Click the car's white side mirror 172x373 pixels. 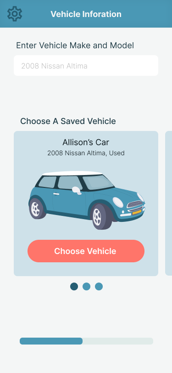click(77, 190)
